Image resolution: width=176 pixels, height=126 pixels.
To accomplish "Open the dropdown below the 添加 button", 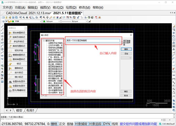I will 126,58.
